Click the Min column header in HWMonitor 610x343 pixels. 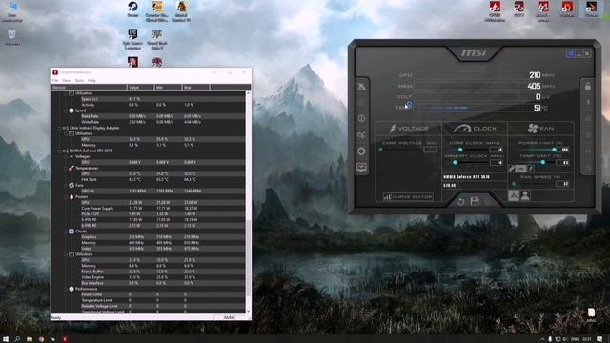click(x=168, y=88)
